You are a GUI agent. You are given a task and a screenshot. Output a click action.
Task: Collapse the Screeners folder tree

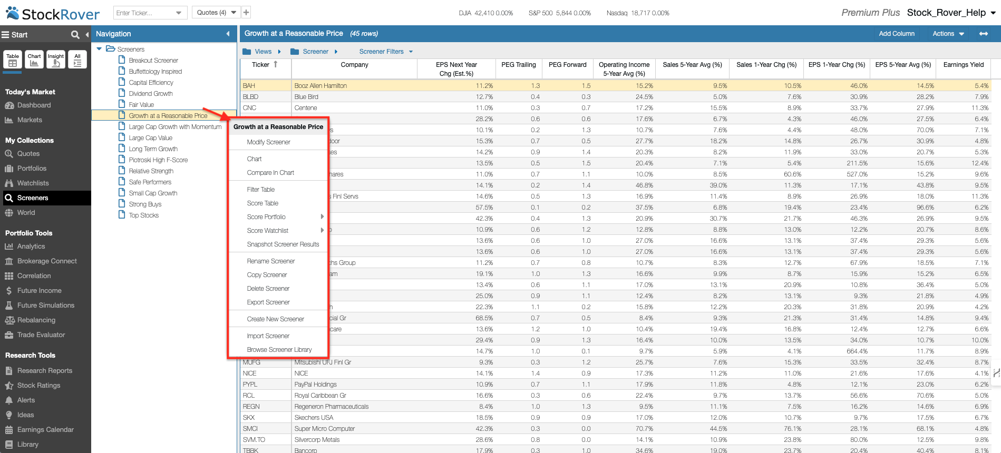(x=99, y=49)
